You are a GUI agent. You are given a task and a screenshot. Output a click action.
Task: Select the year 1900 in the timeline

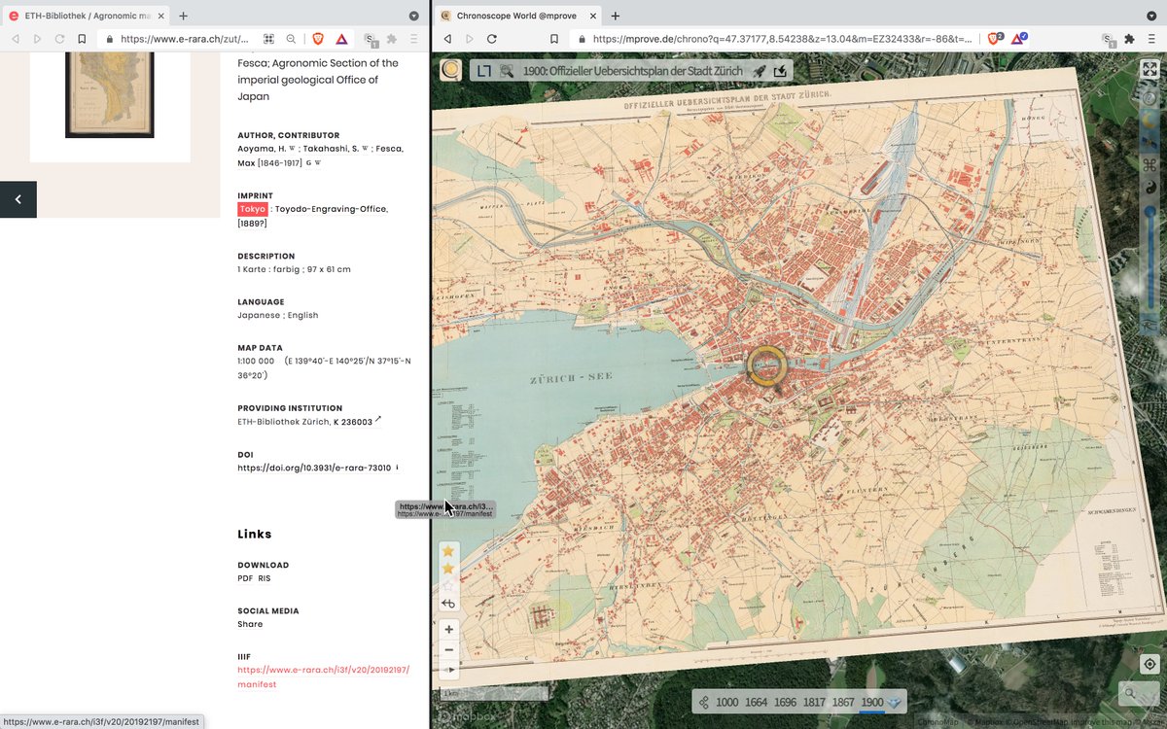coord(872,702)
